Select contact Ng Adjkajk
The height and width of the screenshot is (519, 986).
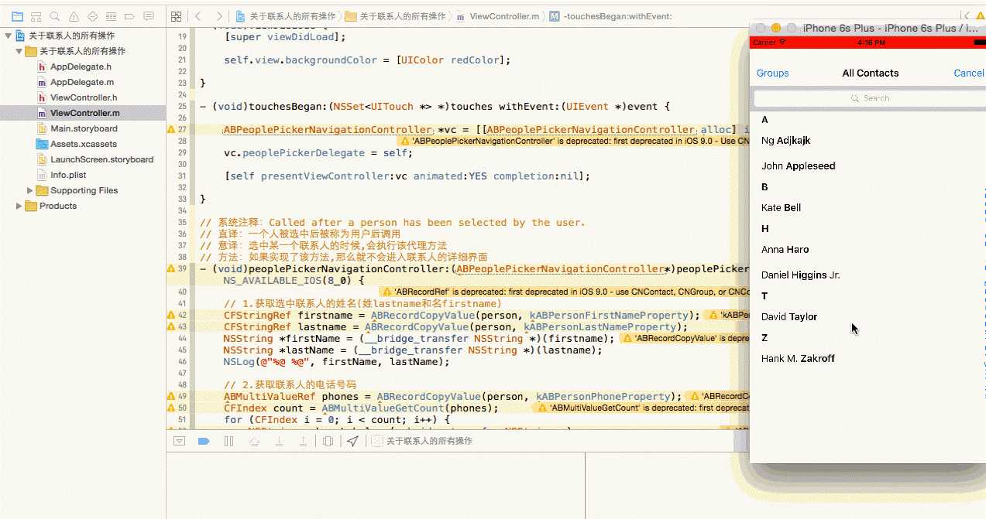click(785, 141)
